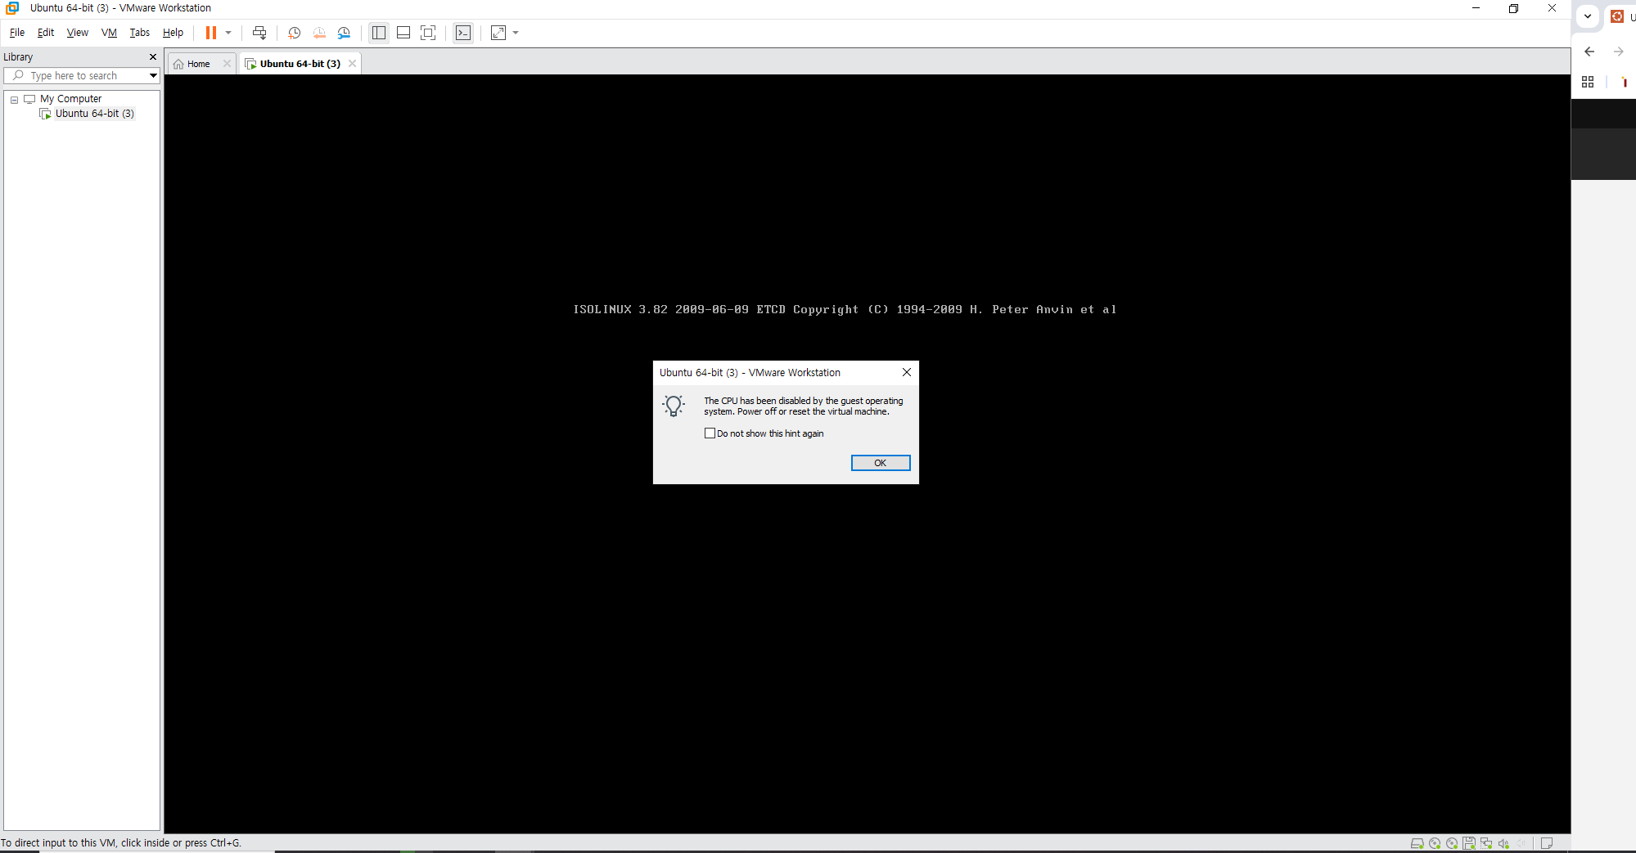Select Ubuntu 64-bit (3) in the library tree
1636x853 pixels.
[94, 114]
